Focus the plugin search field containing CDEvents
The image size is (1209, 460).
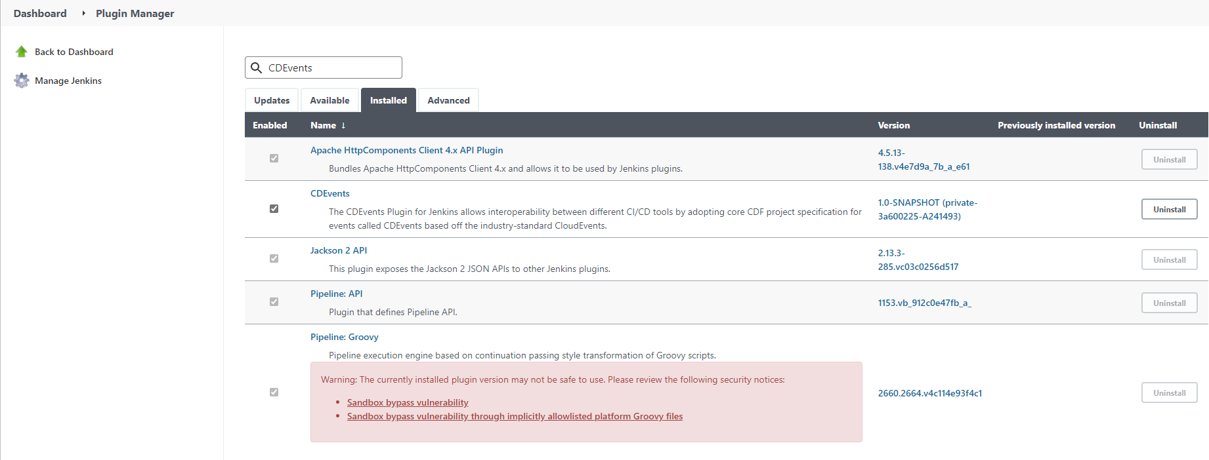tap(324, 67)
